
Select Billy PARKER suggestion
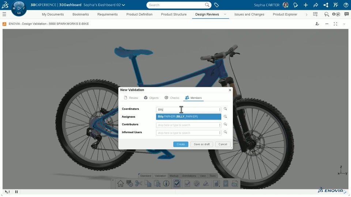189,117
